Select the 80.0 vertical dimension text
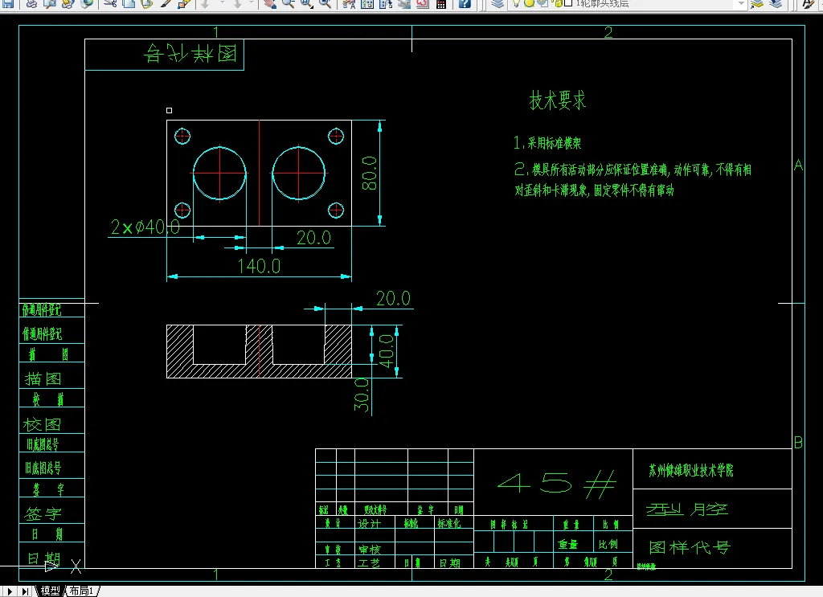This screenshot has height=597, width=823. click(x=369, y=173)
